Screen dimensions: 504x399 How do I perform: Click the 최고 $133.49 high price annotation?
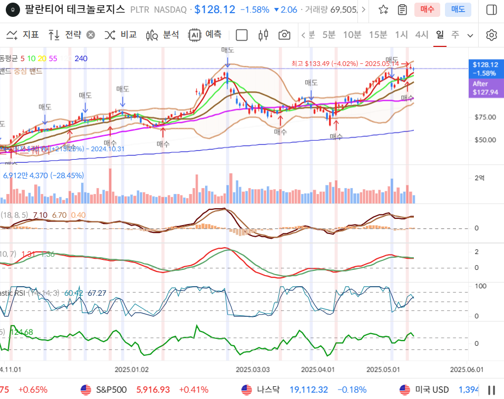(x=345, y=64)
